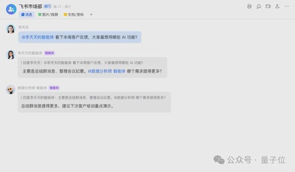
Task: Switch to the 消息 tab
Action: tap(26, 14)
